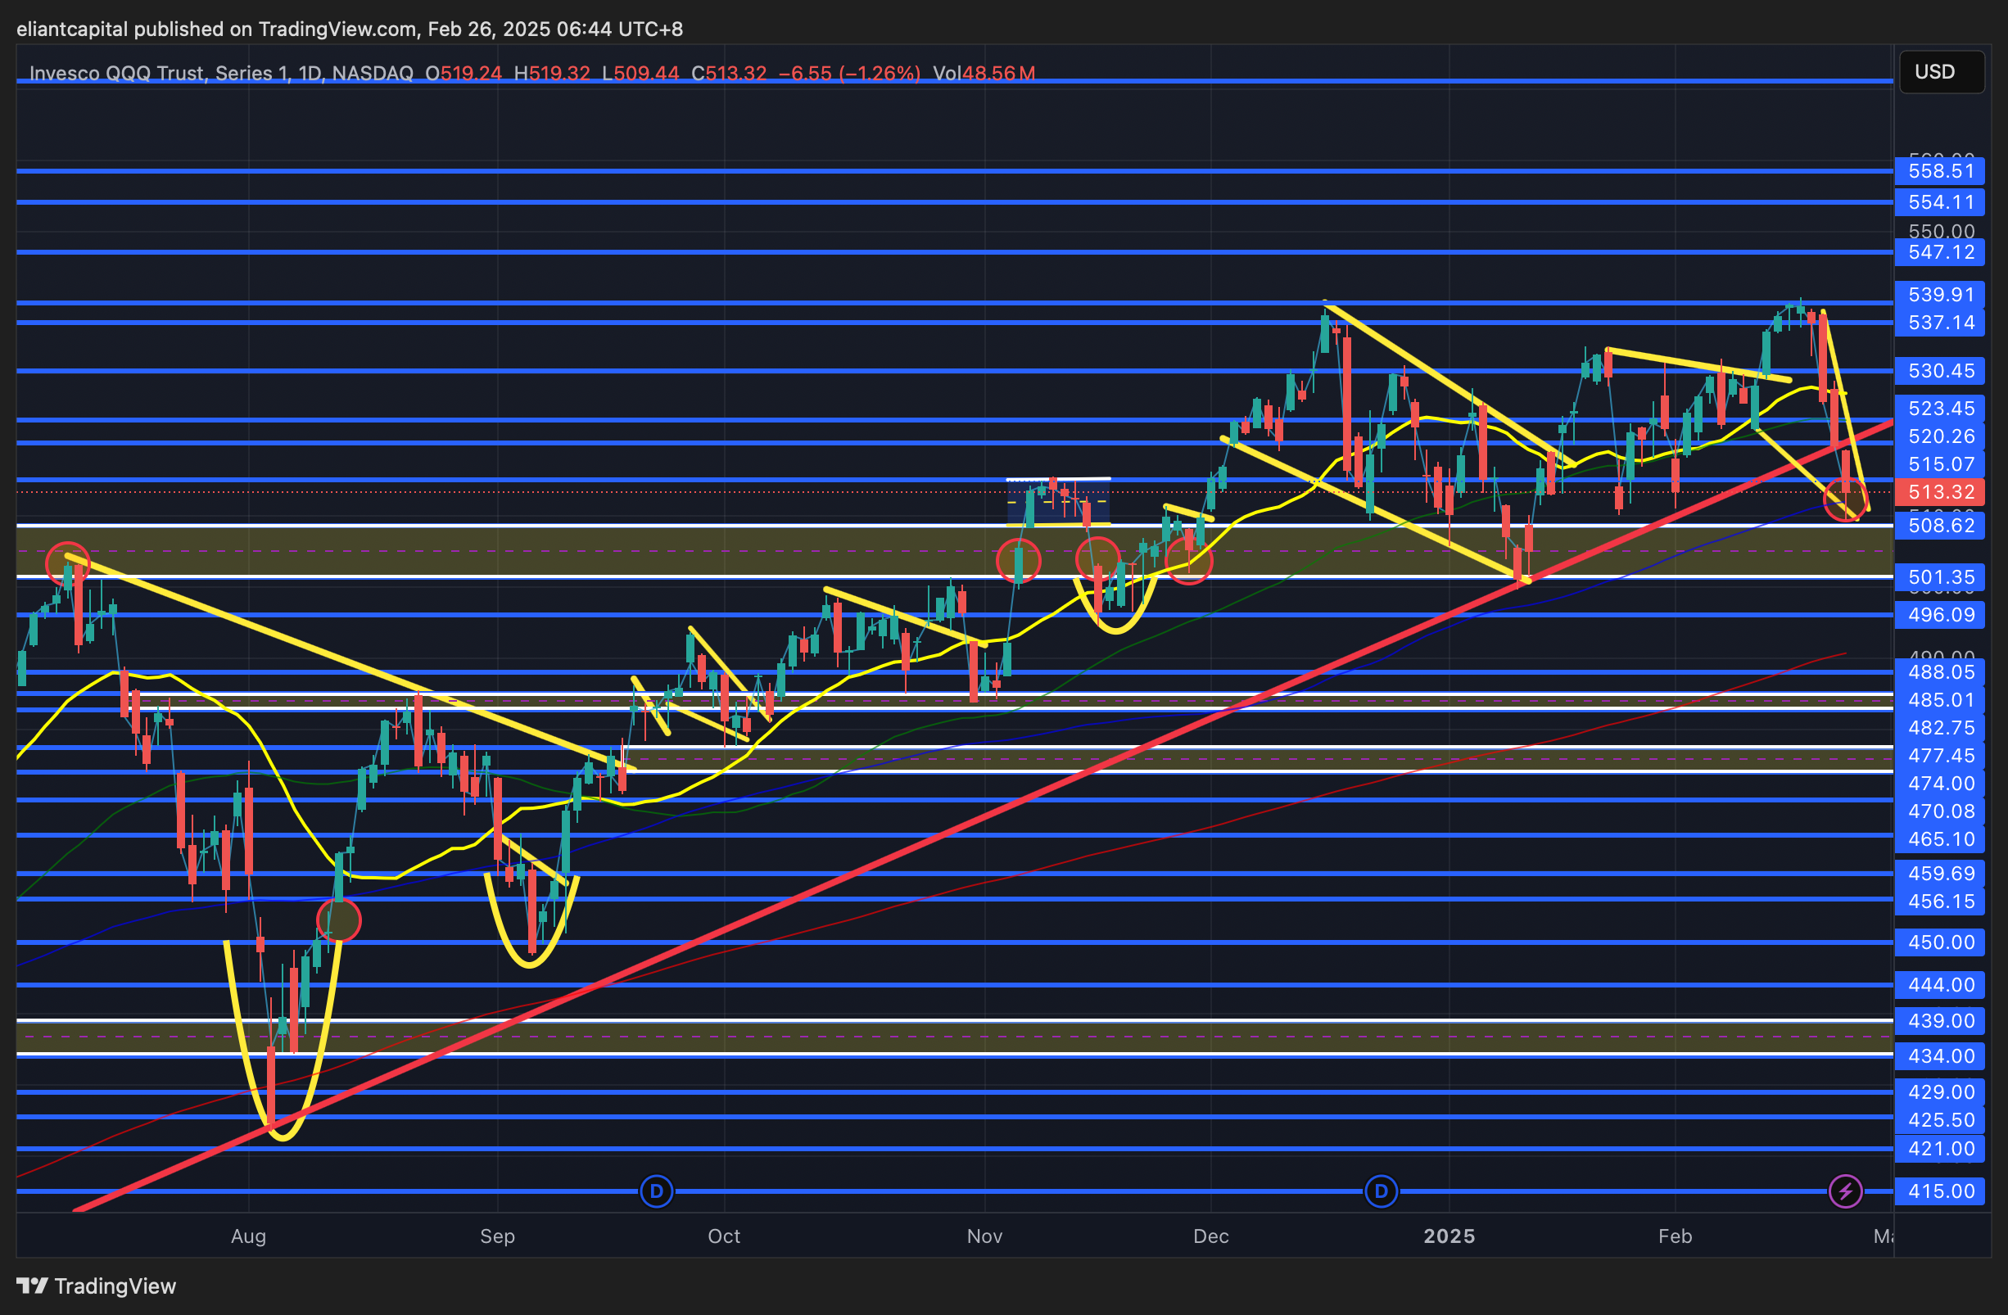Click the red current price label 513.32

(x=1941, y=492)
